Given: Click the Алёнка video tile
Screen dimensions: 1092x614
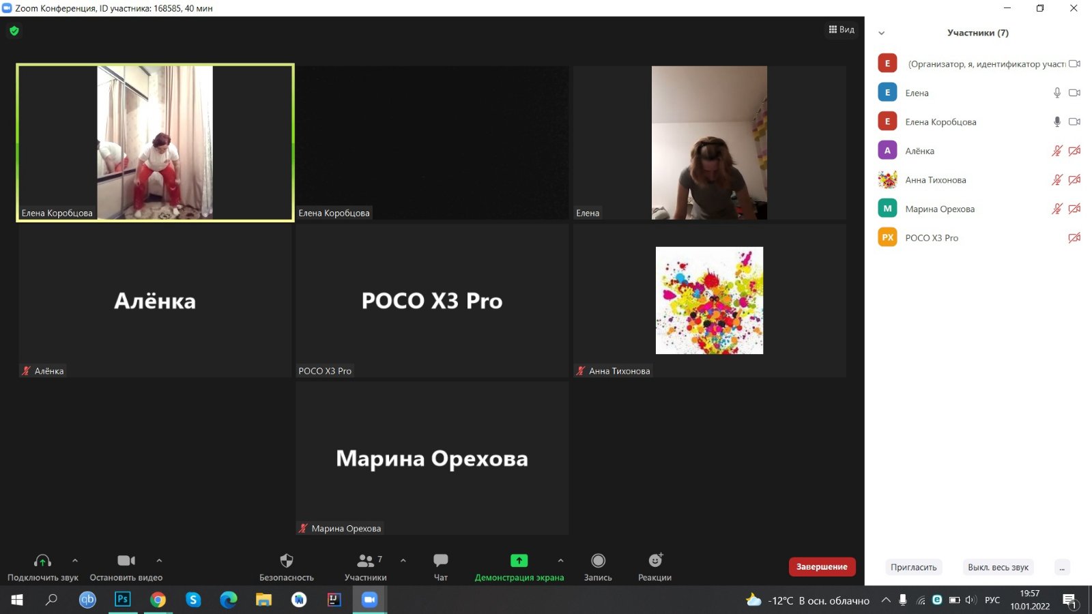Looking at the screenshot, I should coord(155,300).
